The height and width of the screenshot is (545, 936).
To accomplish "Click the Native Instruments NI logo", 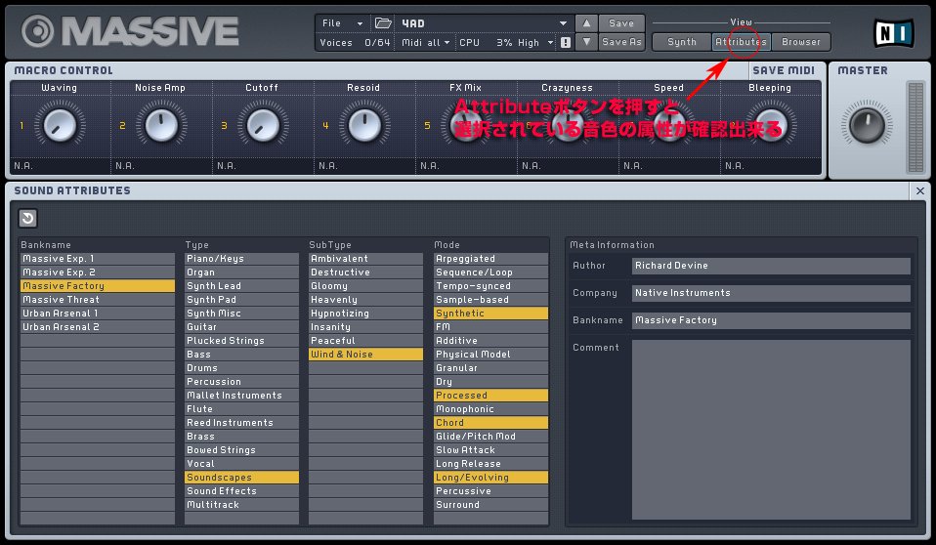I will point(893,33).
